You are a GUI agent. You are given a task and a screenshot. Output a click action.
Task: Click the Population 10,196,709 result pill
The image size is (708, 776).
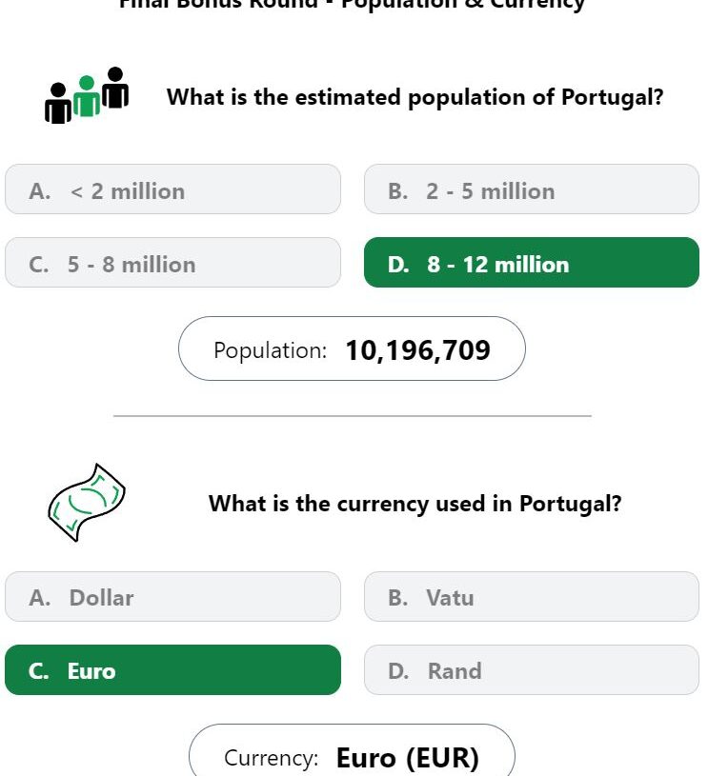point(352,348)
